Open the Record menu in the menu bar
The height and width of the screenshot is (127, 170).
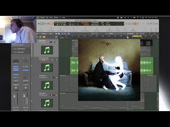(x=42, y=18)
